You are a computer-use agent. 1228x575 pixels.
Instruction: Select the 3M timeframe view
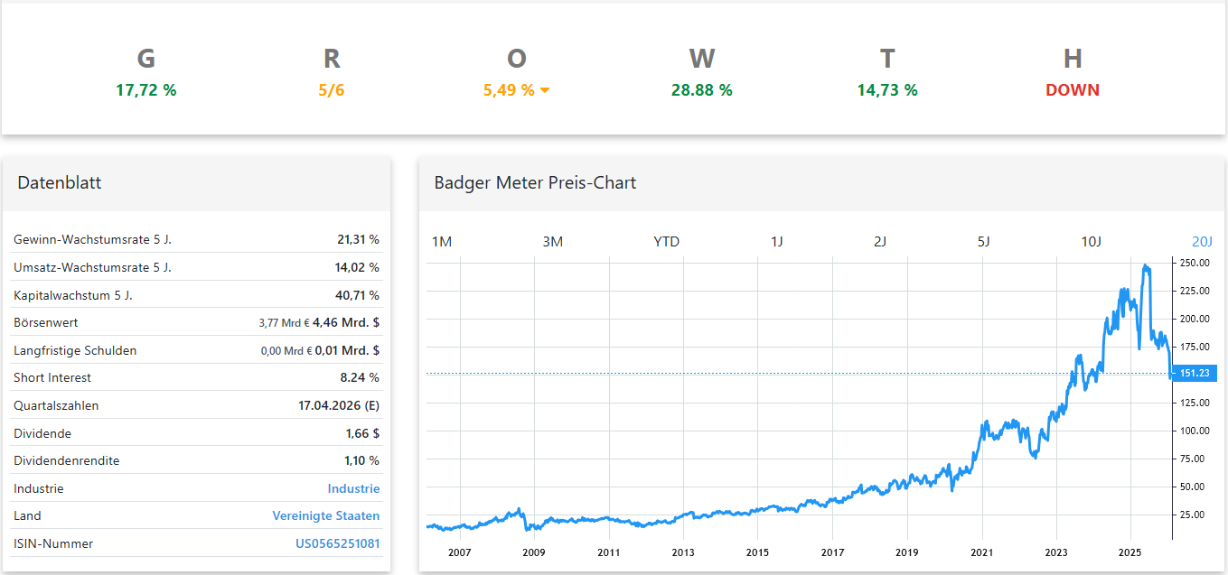tap(552, 241)
